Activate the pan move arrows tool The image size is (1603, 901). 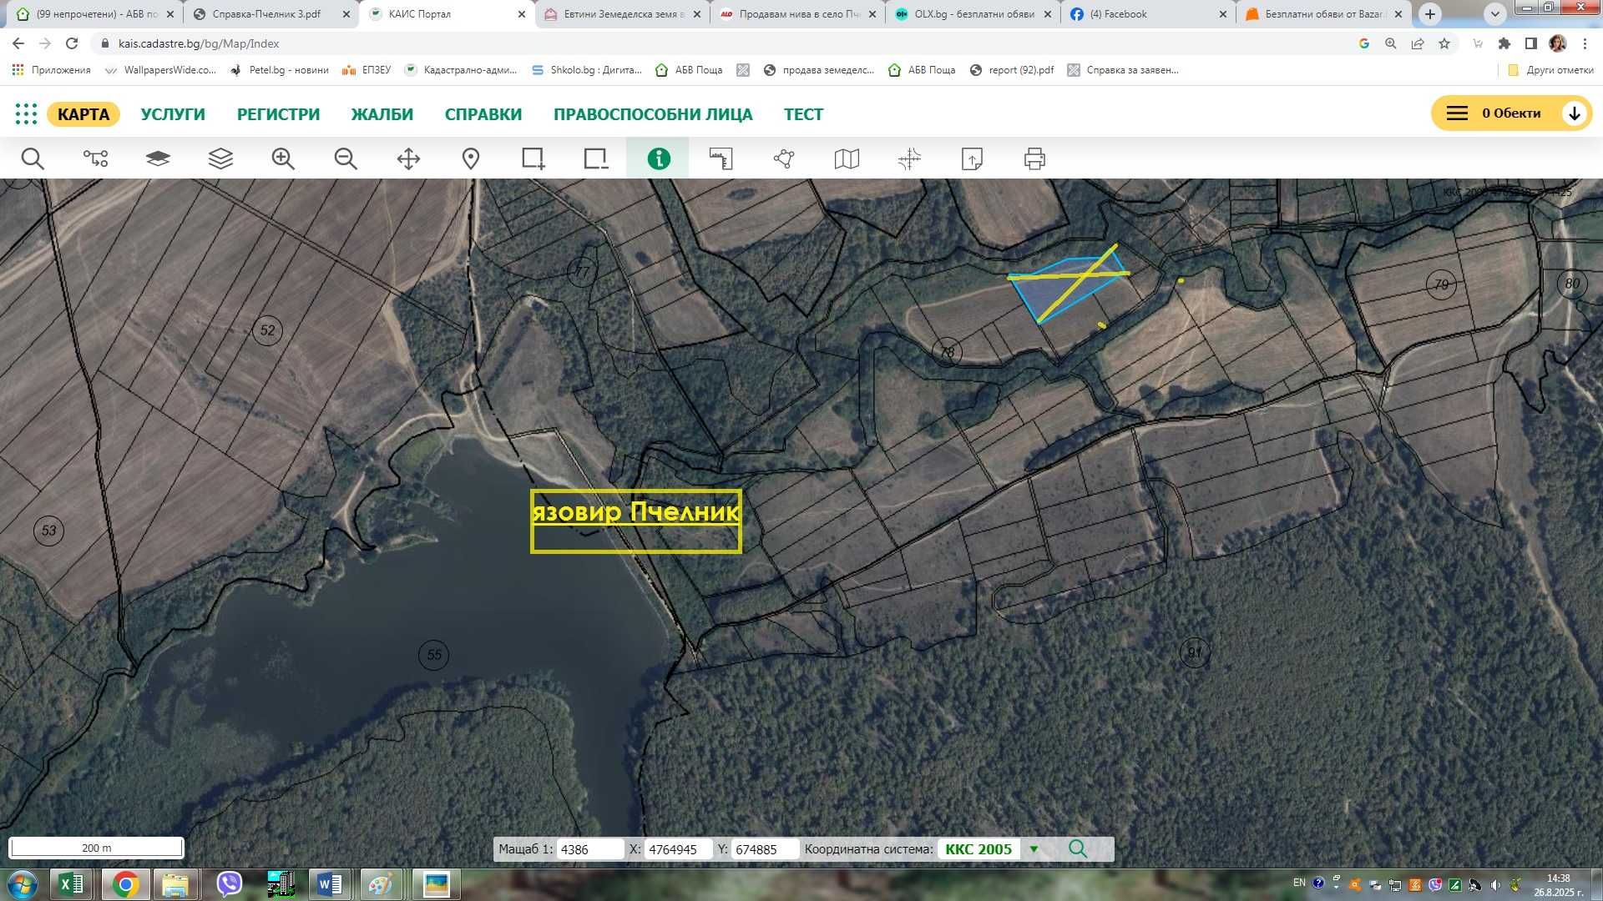408,159
